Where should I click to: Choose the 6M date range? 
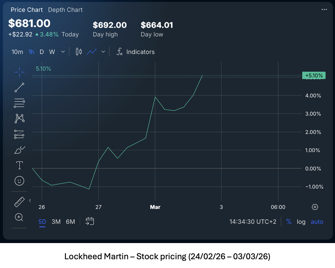tap(70, 222)
